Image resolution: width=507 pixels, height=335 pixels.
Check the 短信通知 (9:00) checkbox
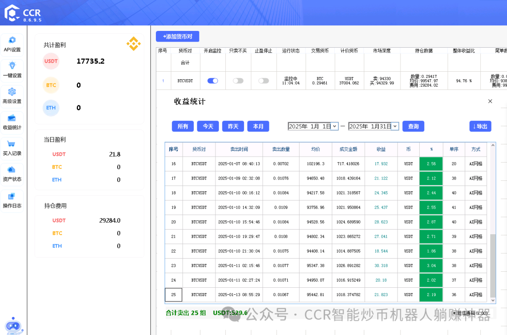click(455, 313)
